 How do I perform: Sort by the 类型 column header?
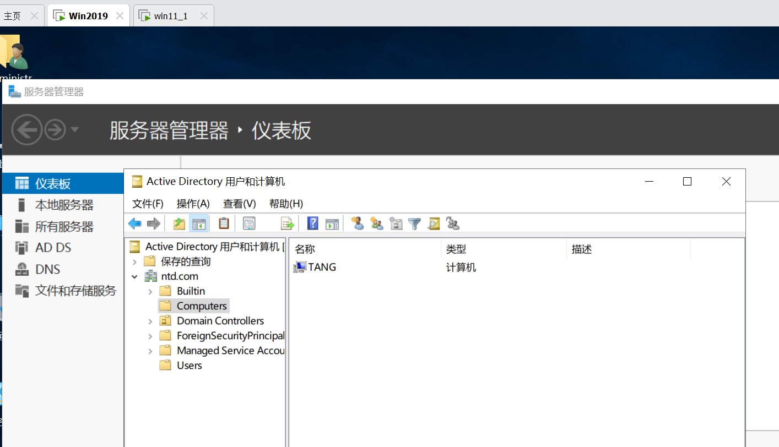pos(504,249)
